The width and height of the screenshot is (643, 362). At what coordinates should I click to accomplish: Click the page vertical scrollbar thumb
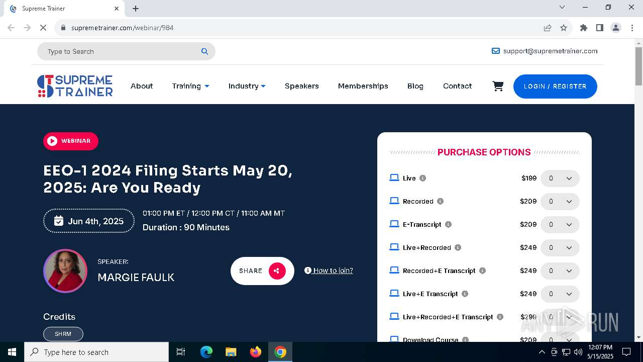pos(638,66)
